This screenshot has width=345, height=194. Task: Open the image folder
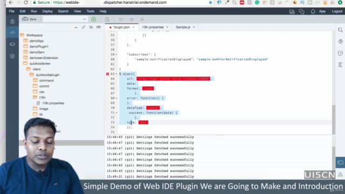[44, 109]
